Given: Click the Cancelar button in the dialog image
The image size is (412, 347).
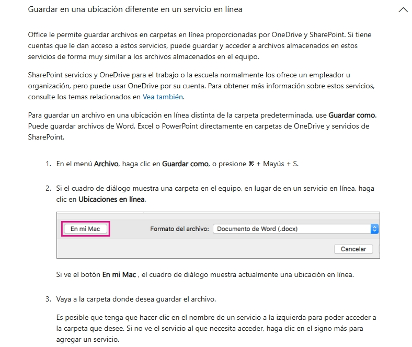Looking at the screenshot, I should click(x=353, y=249).
